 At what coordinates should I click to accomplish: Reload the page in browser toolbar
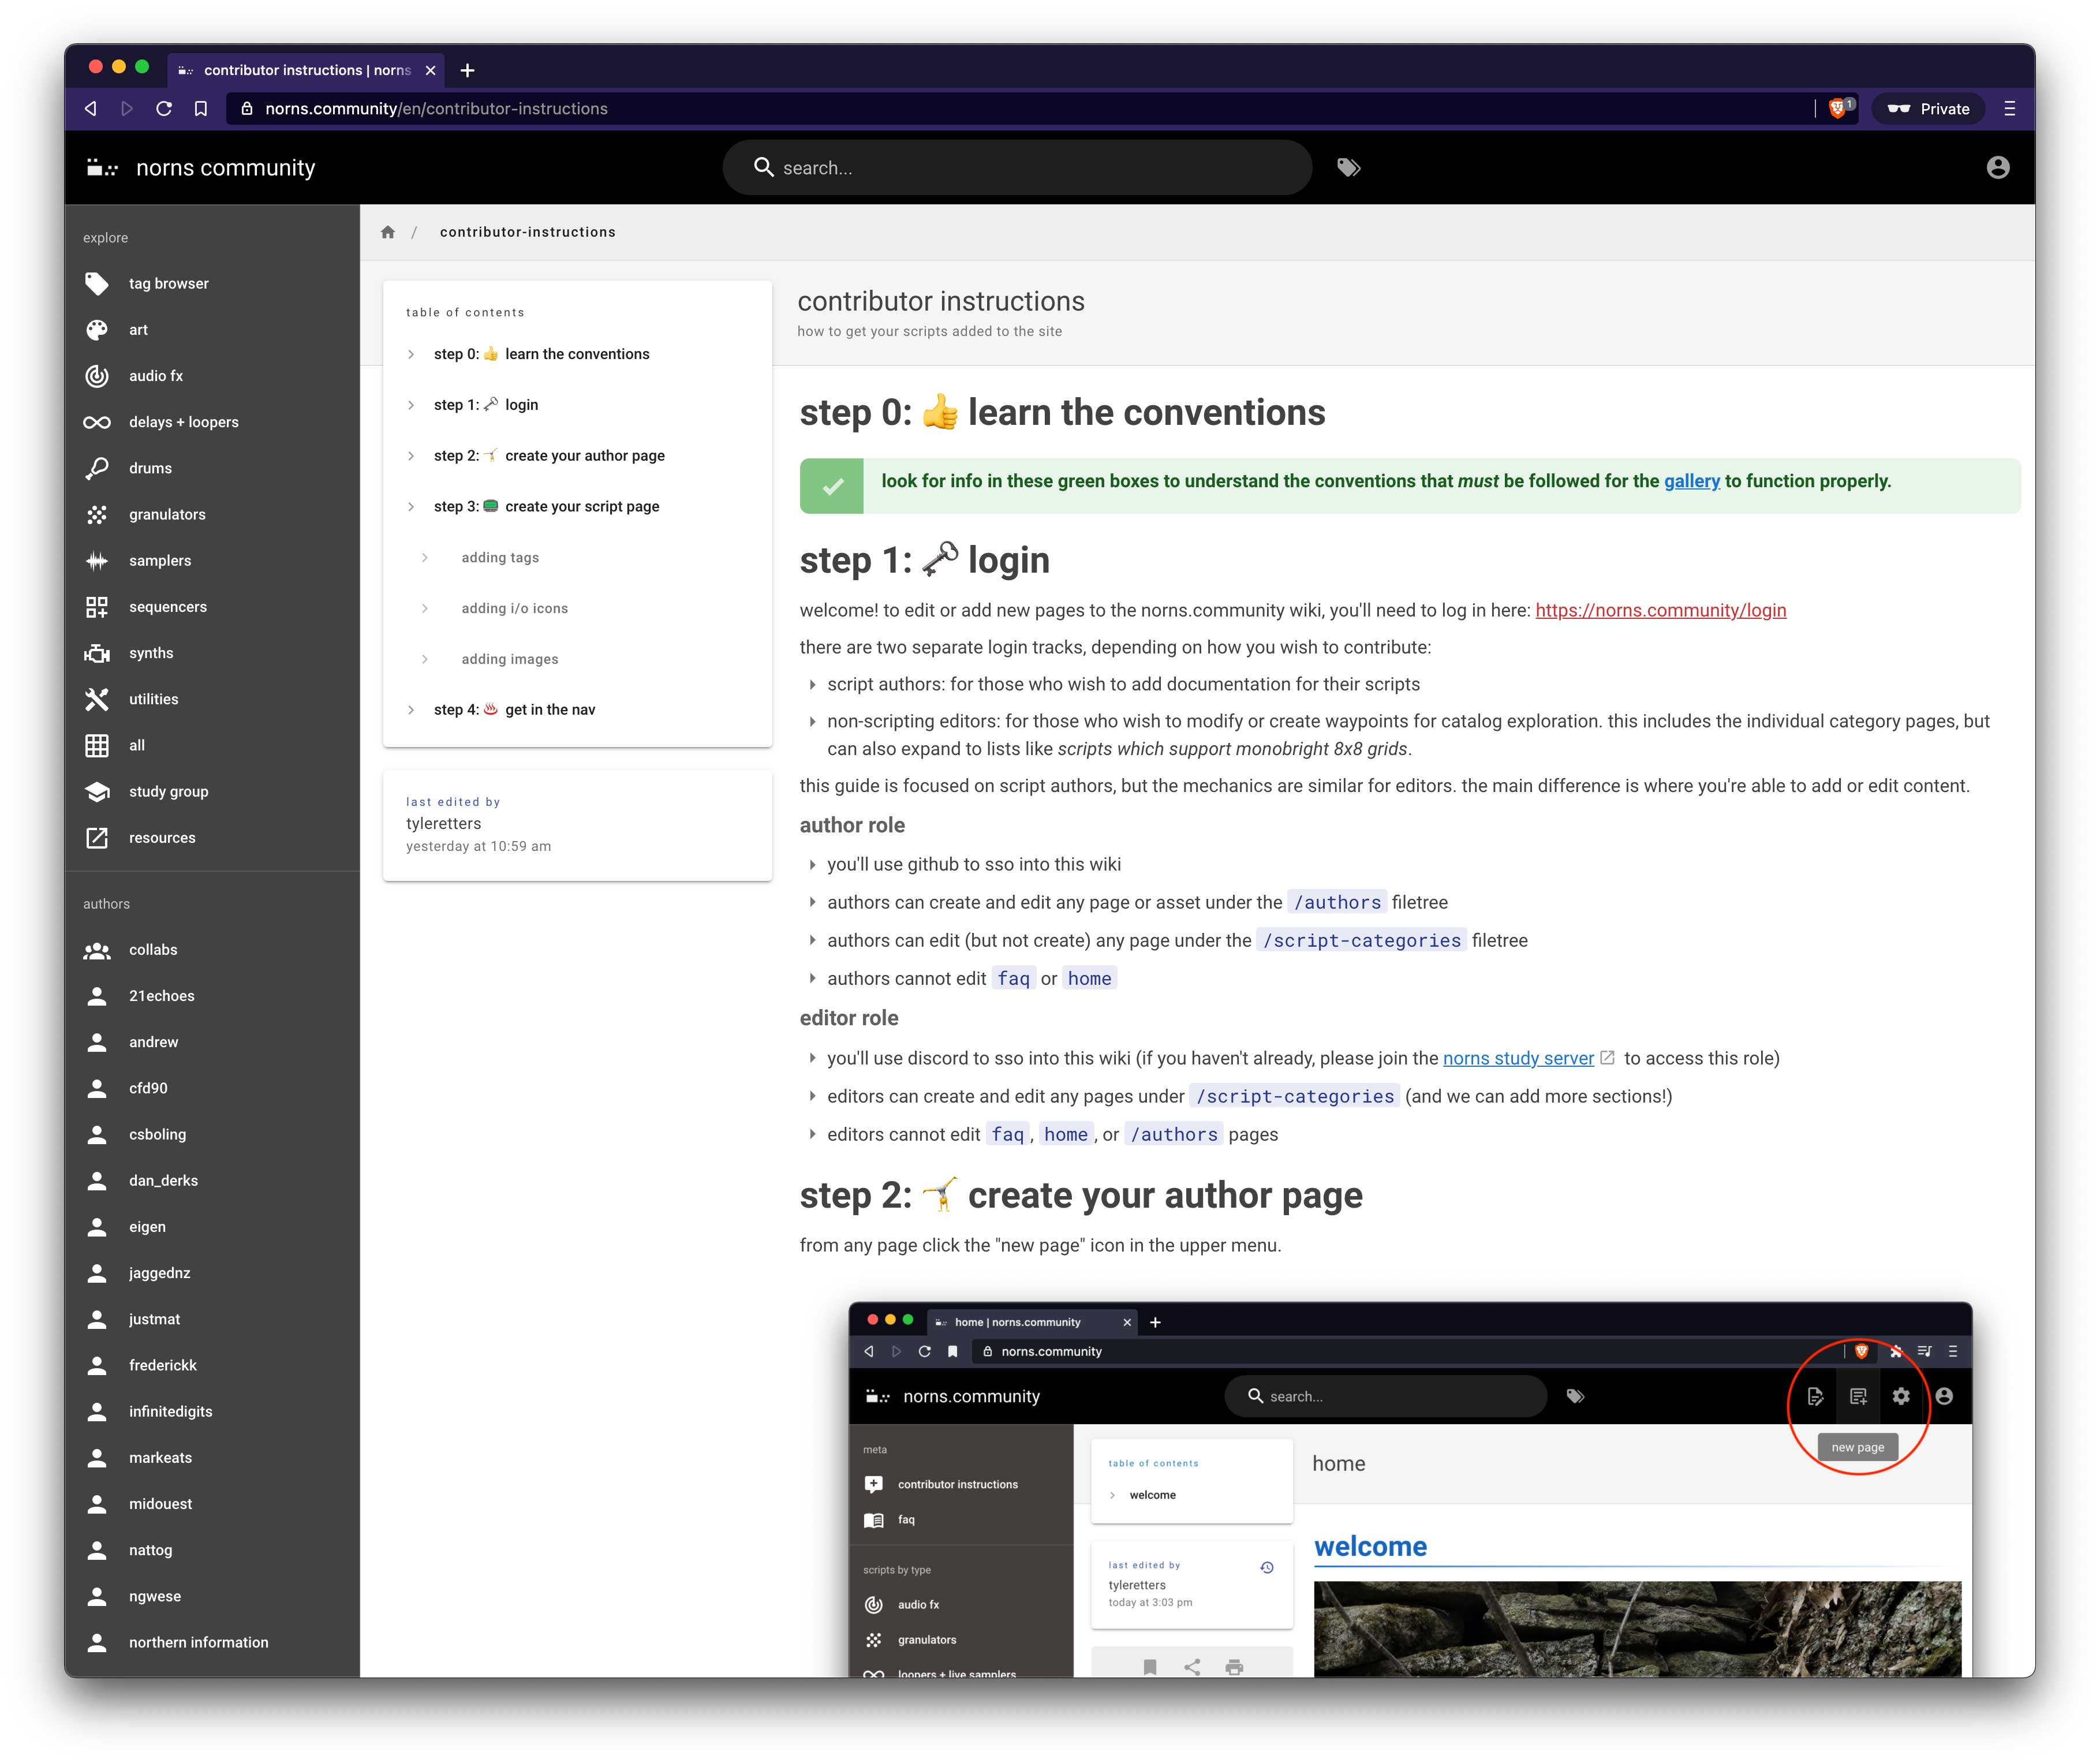pos(164,109)
